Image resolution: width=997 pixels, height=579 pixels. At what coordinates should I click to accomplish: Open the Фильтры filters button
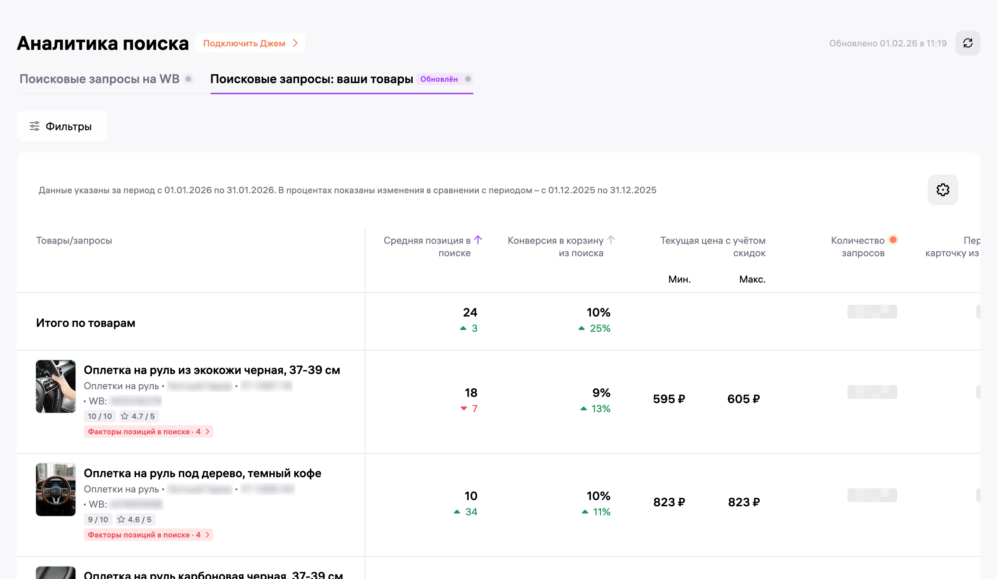62,126
